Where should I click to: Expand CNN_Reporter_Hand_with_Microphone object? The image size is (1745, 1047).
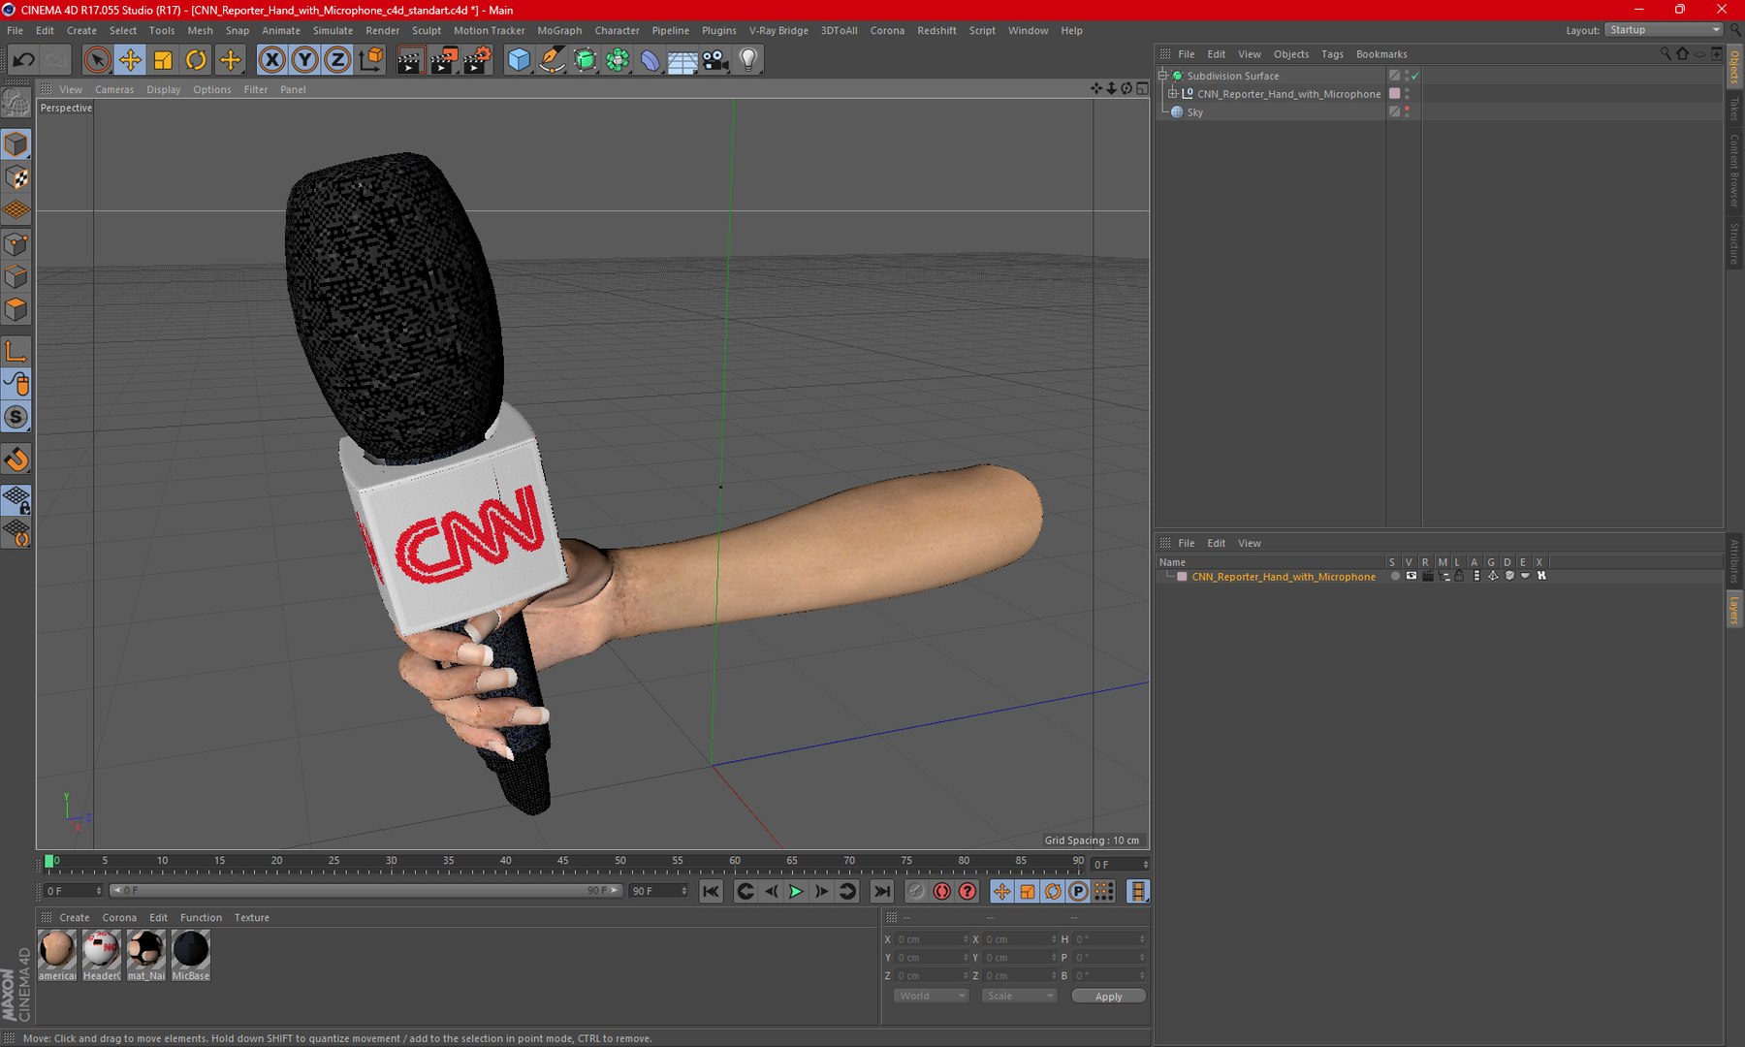tap(1172, 94)
